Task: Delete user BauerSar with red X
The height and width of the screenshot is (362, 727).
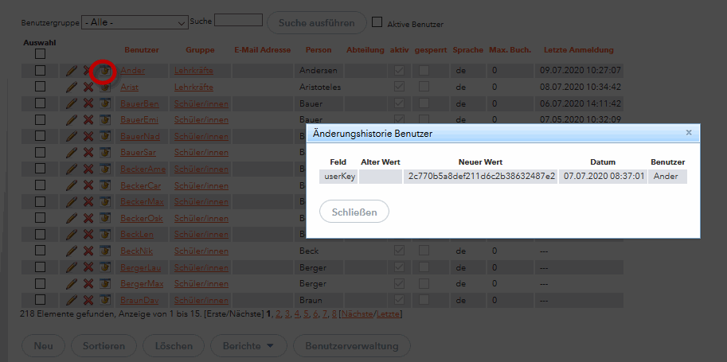Action: coord(88,153)
